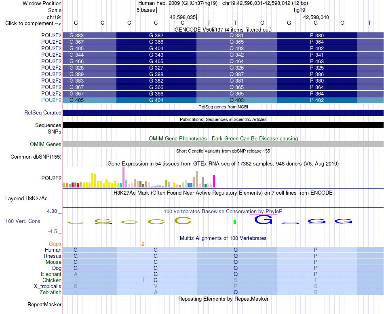Image resolution: width=384 pixels, height=314 pixels.
Task: Click the Human alignment row label
Action: click(53, 250)
